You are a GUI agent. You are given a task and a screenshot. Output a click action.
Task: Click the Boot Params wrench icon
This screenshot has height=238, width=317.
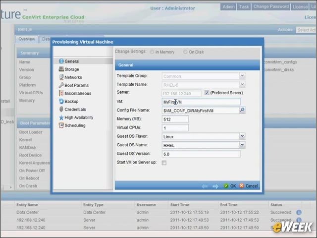pos(61,85)
